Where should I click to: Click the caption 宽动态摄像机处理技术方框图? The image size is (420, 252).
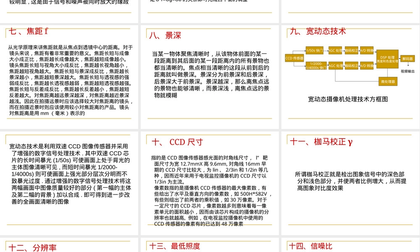tap(348, 100)
